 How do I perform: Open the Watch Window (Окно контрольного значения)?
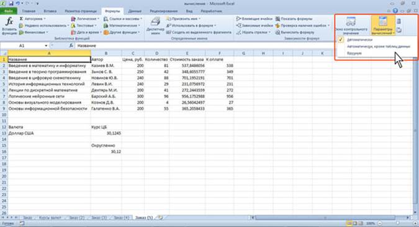click(x=351, y=26)
